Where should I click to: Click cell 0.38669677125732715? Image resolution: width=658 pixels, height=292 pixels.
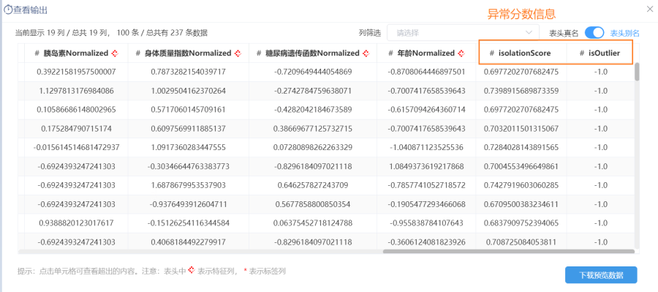(313, 129)
